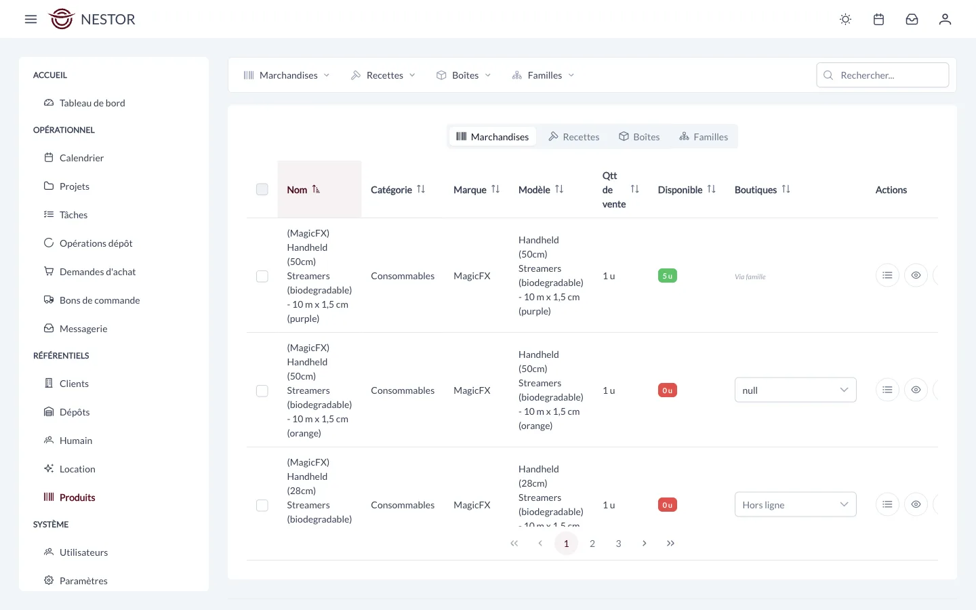Expand the Marchandises dropdown in the top bar
The image size is (976, 610).
(x=287, y=75)
